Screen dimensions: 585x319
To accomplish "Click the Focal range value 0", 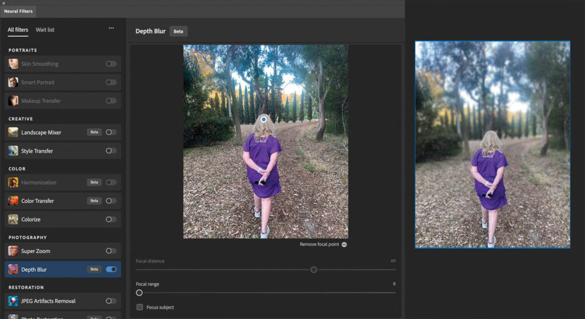I will pyautogui.click(x=394, y=284).
